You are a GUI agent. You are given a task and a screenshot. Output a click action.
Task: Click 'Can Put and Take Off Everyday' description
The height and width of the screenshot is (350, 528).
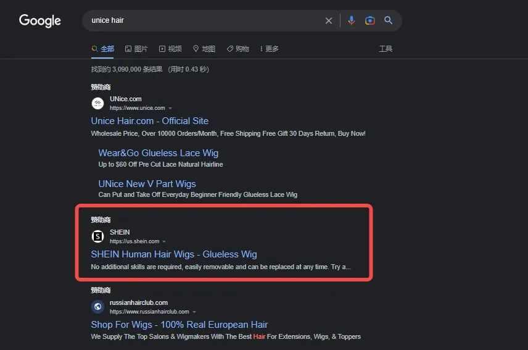[198, 194]
